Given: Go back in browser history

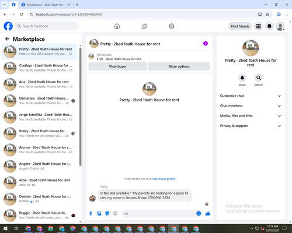Looking at the screenshot, I should pyautogui.click(x=5, y=14).
